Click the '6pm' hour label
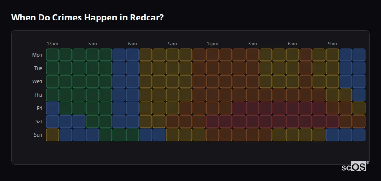This screenshot has height=181, width=381. (x=292, y=44)
